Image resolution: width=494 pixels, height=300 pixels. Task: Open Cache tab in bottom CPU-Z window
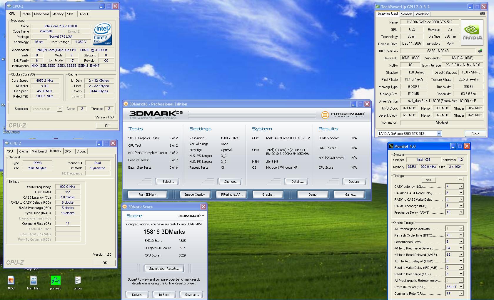[24, 151]
